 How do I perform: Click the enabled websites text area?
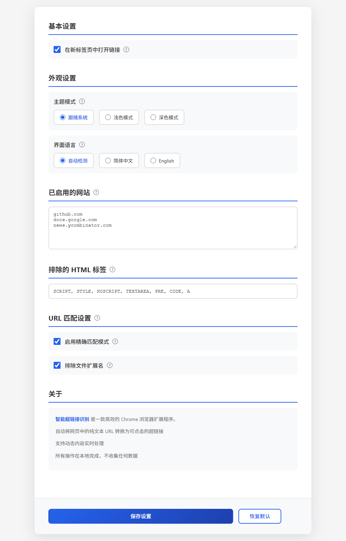click(173, 228)
